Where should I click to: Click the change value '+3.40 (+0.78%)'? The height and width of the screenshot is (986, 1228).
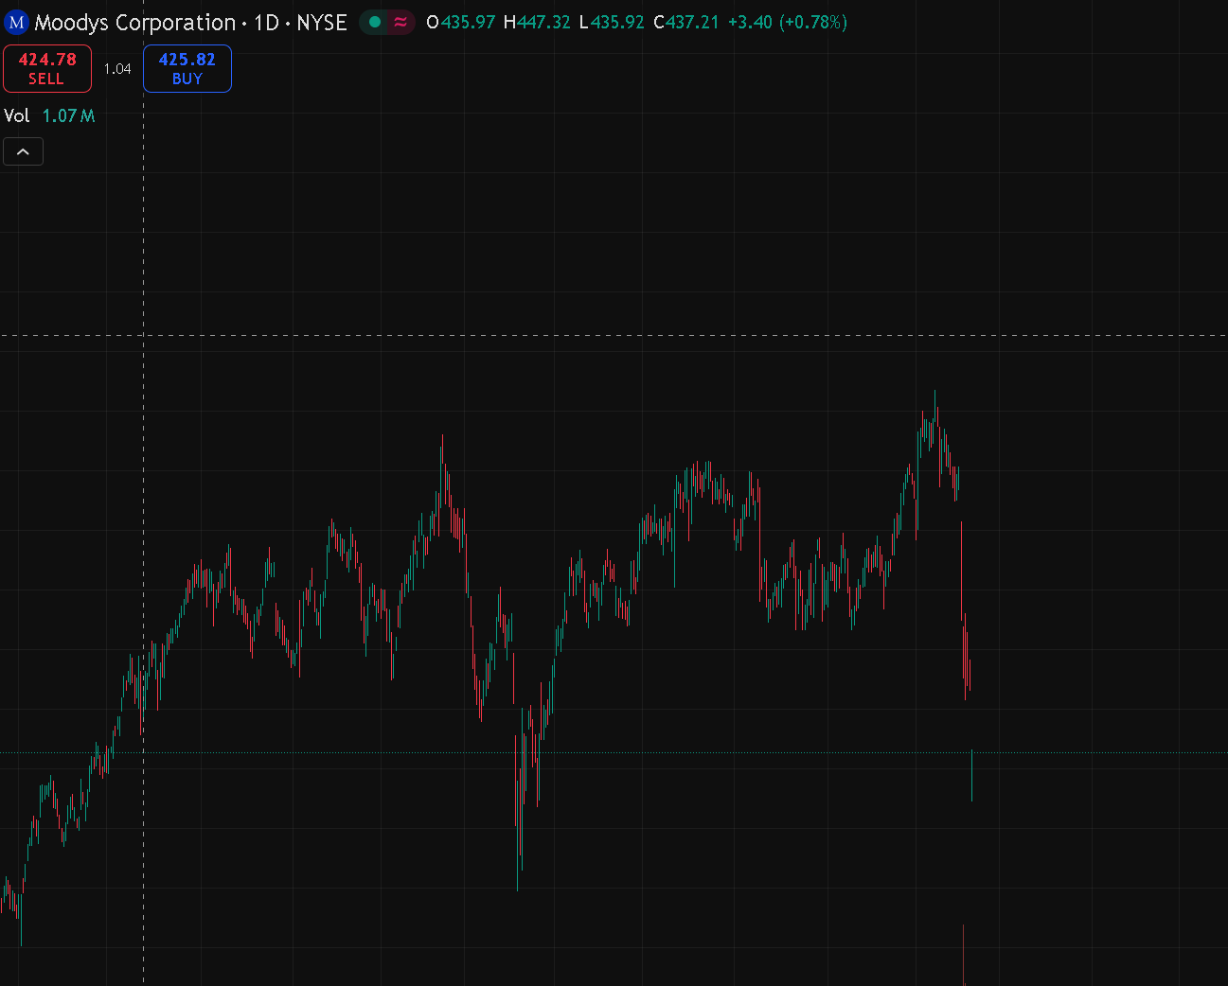[788, 22]
